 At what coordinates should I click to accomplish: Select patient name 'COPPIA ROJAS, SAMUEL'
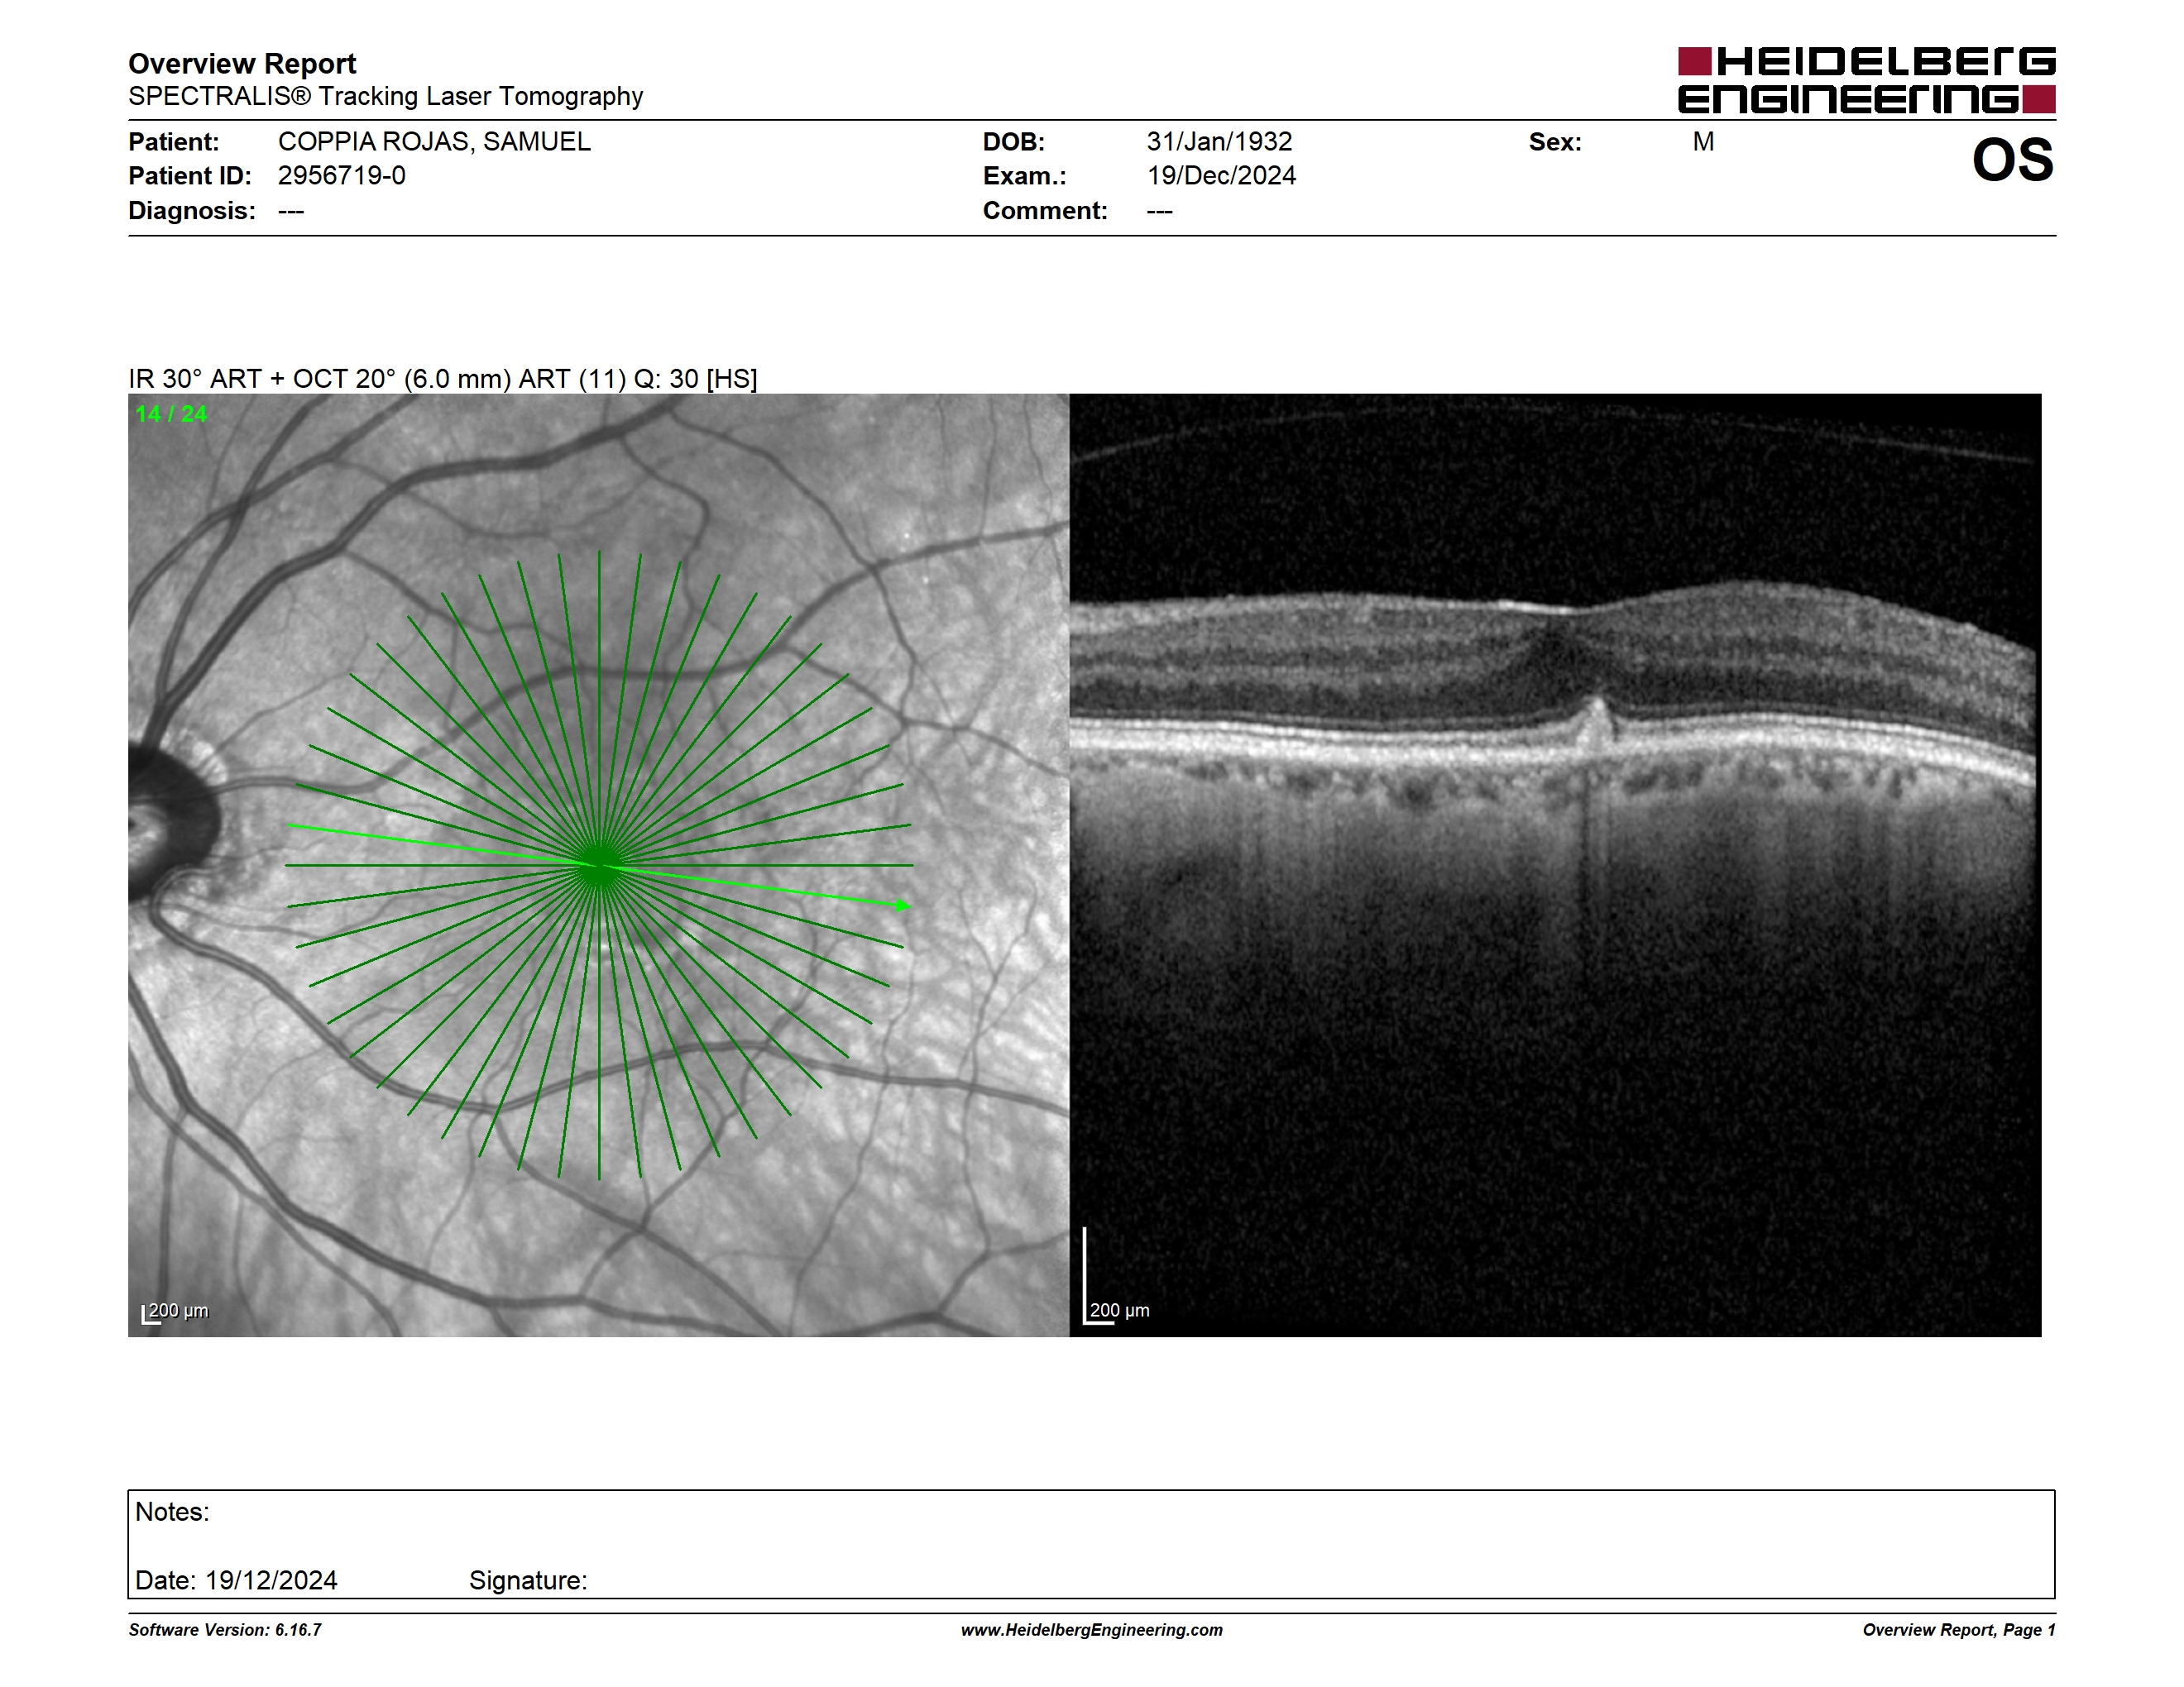(434, 142)
